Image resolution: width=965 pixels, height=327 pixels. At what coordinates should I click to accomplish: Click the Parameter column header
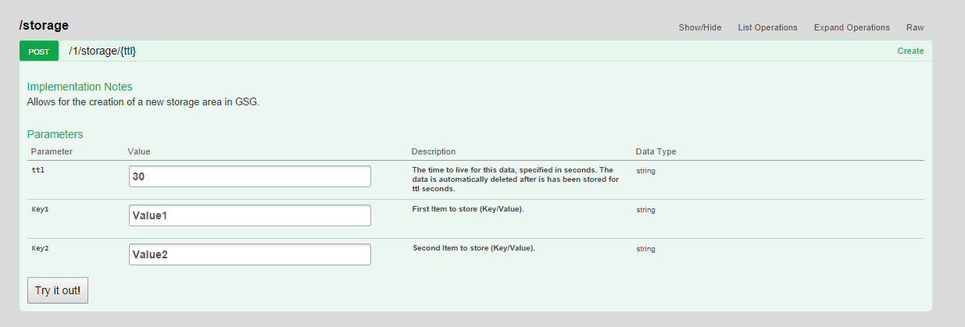click(52, 151)
